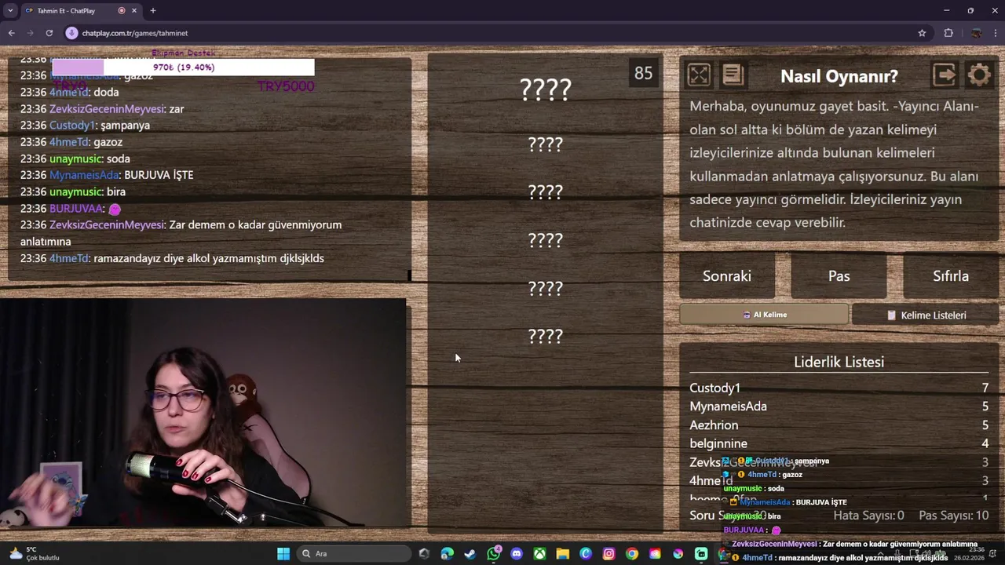Screen dimensions: 1005x565
Task: Open Google Chrome from the taskbar
Action: point(632,554)
